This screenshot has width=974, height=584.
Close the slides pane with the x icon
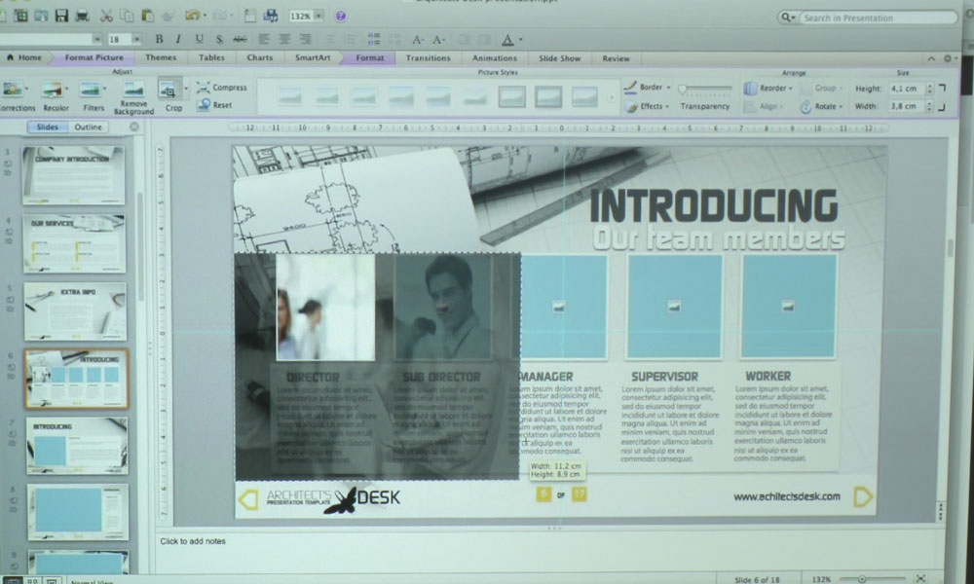tap(134, 127)
